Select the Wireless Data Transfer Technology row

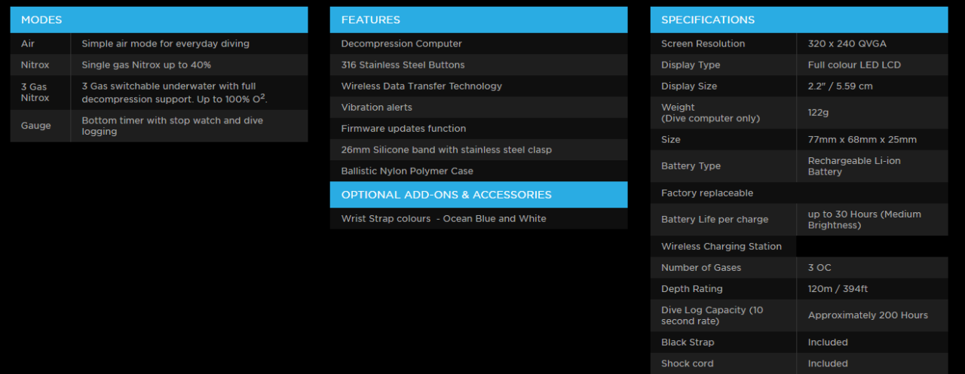point(421,86)
